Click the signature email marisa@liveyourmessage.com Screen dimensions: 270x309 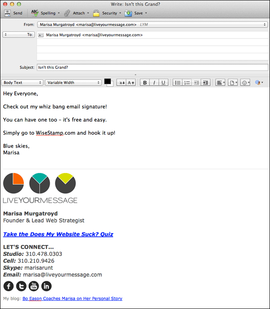click(x=63, y=275)
